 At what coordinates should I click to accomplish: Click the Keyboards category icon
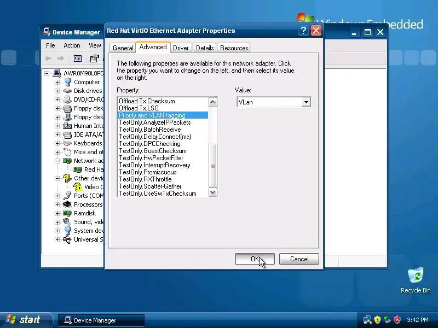pos(67,143)
